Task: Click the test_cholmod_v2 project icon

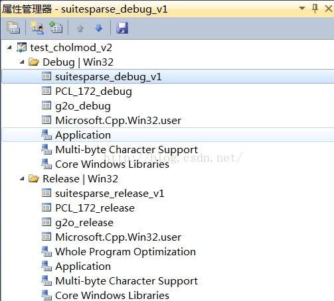Action: [x=22, y=47]
